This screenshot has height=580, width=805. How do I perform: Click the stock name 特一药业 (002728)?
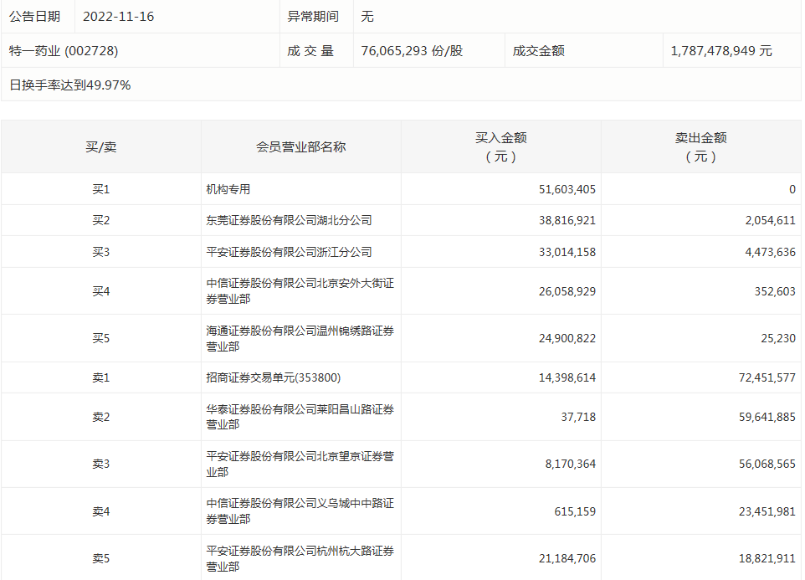pos(64,51)
